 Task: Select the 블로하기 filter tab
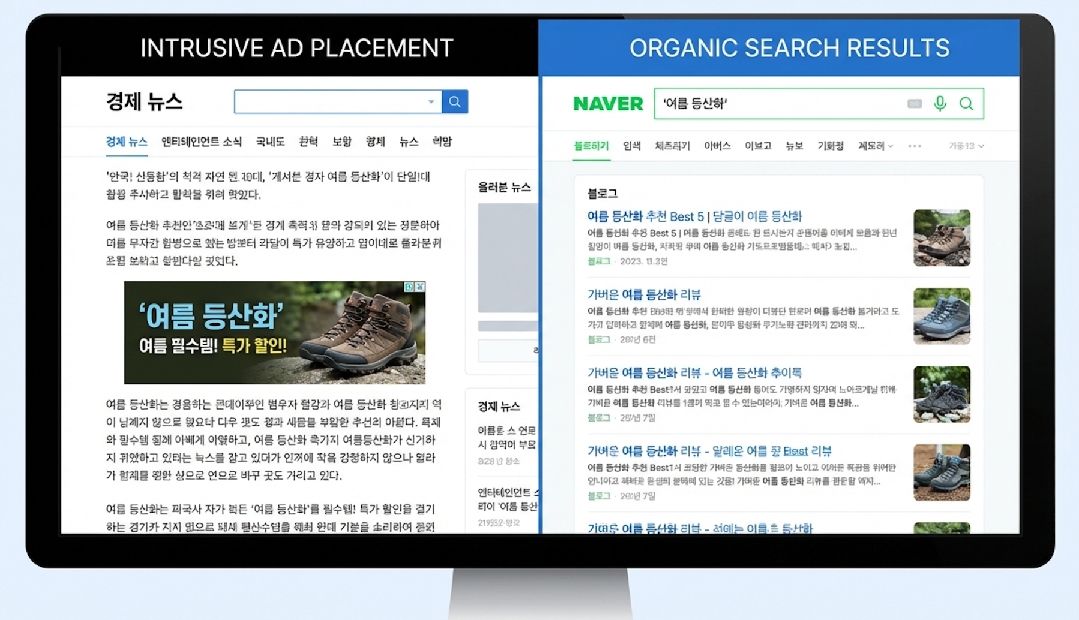tap(591, 146)
